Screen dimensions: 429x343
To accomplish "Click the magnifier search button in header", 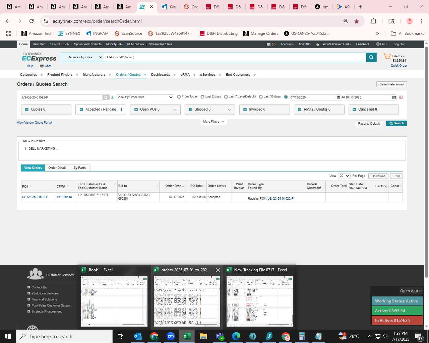I will coord(371,57).
